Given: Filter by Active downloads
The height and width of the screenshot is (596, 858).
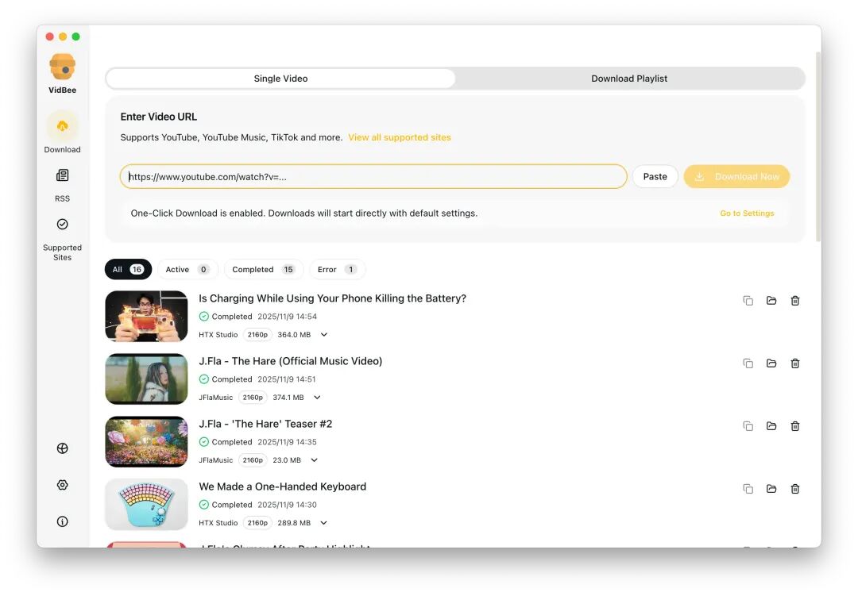Looking at the screenshot, I should pyautogui.click(x=187, y=270).
